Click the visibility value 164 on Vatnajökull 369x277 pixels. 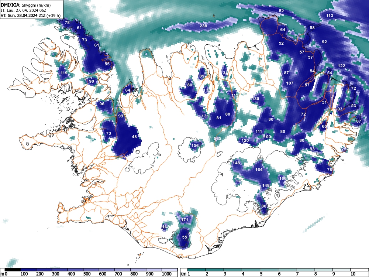pyautogui.click(x=259, y=170)
